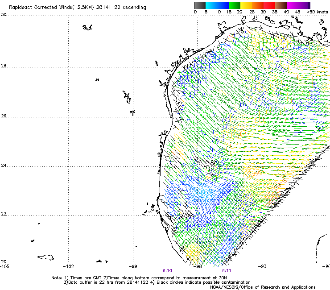Click the cyan segment of the wind legend
The width and height of the screenshot is (330, 290).
tap(211, 5)
